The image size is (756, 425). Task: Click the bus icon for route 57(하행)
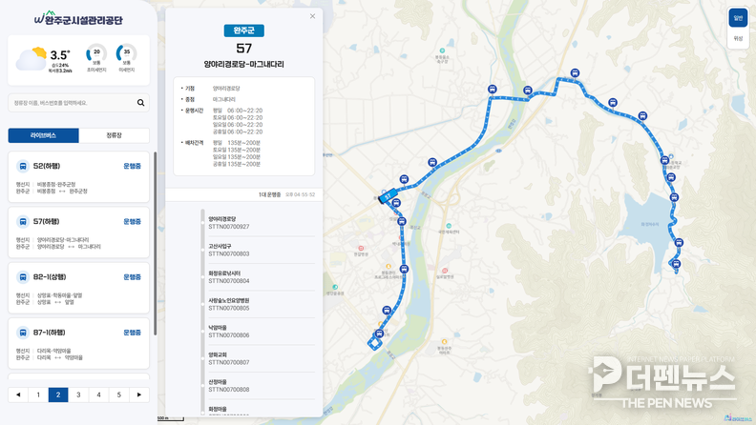pyautogui.click(x=23, y=221)
